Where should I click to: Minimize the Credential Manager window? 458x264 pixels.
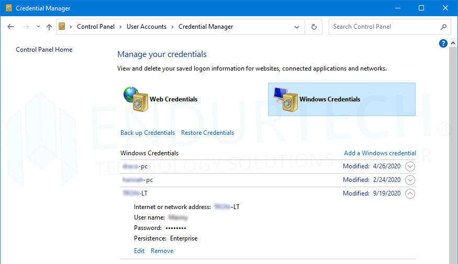click(x=397, y=8)
